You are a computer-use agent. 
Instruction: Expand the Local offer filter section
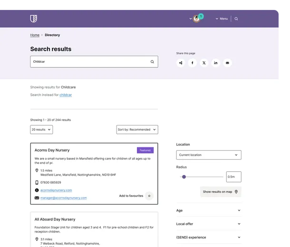(209, 224)
